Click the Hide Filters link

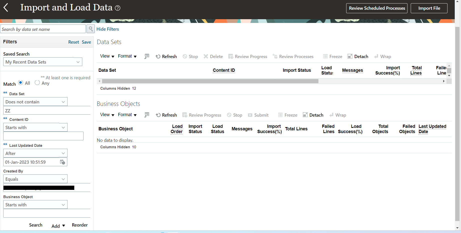click(108, 29)
